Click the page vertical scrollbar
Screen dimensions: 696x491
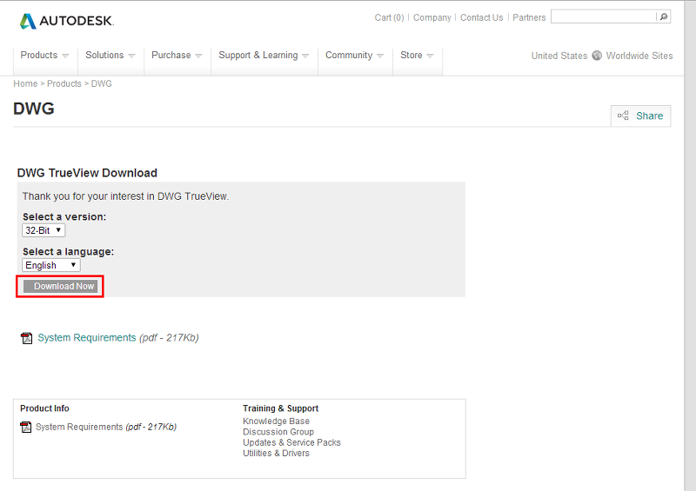pos(690,246)
